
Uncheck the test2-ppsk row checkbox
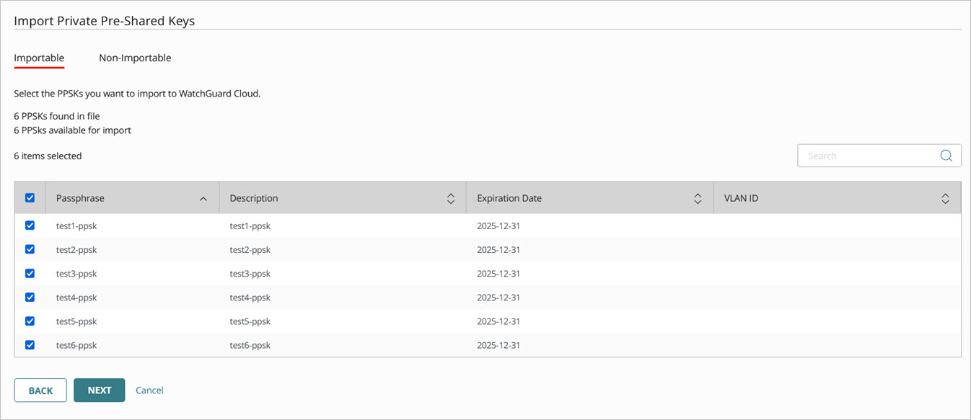(x=30, y=249)
